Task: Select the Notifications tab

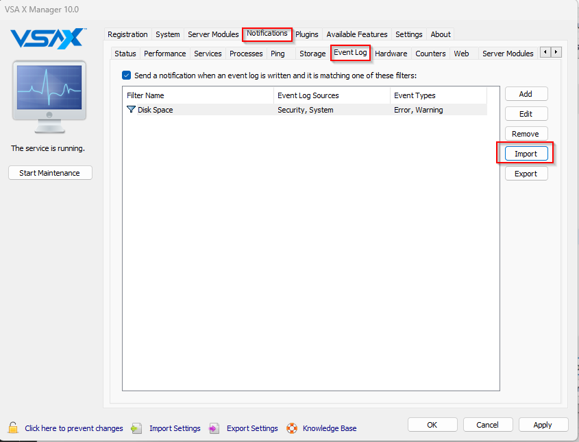Action: pyautogui.click(x=267, y=34)
